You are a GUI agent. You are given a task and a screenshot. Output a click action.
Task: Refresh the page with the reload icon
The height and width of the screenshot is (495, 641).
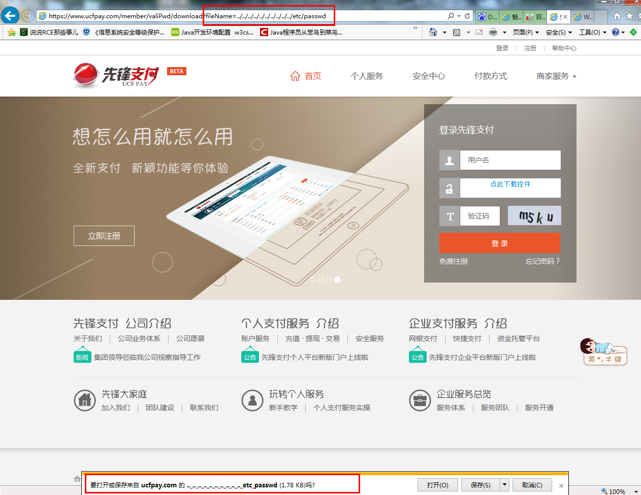(467, 16)
